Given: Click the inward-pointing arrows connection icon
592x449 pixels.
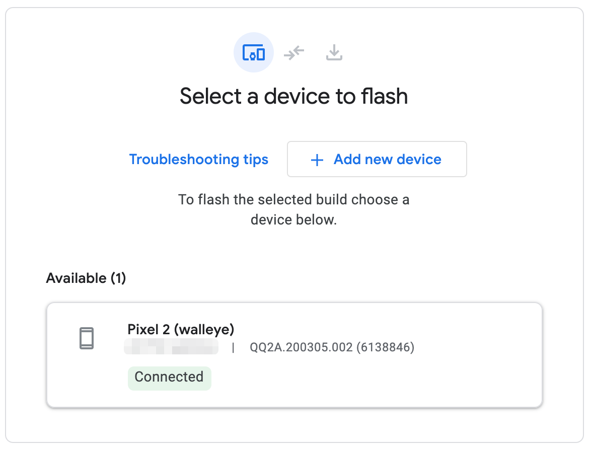Looking at the screenshot, I should point(293,52).
